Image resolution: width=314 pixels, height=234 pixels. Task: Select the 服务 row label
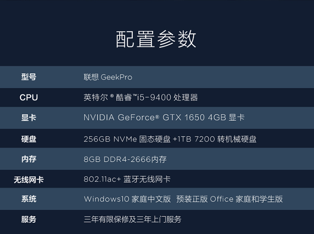click(28, 219)
